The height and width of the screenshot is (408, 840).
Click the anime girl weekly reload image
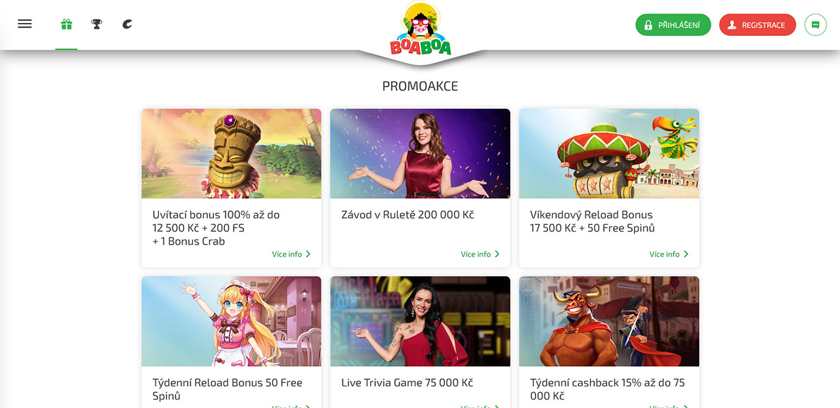click(232, 321)
